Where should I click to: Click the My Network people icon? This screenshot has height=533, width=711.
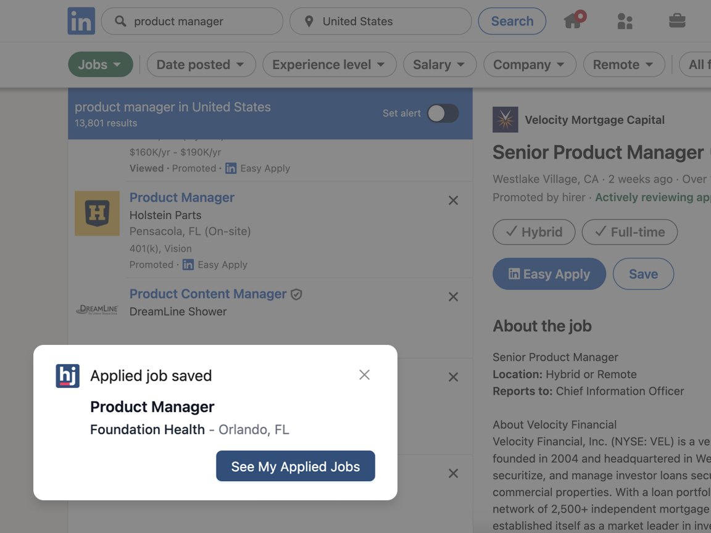click(625, 21)
